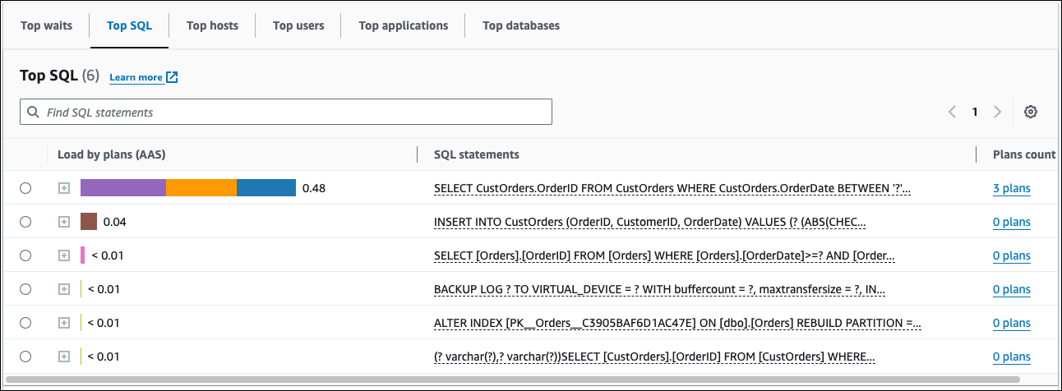
Task: Open the Top hosts tab
Action: [212, 25]
